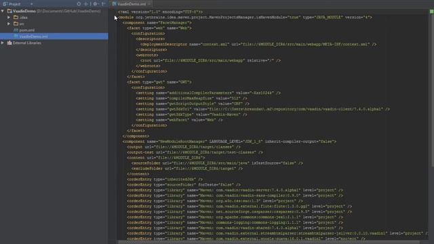Click the green inspection status indicator

pos(431,12)
